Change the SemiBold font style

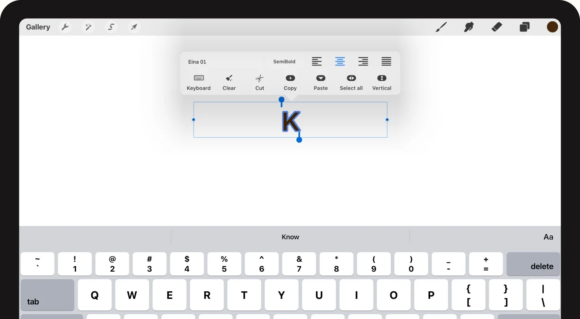tap(284, 62)
